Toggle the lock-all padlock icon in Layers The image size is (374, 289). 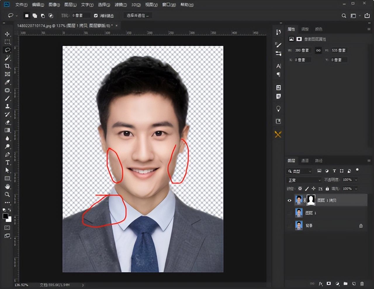pos(327,189)
